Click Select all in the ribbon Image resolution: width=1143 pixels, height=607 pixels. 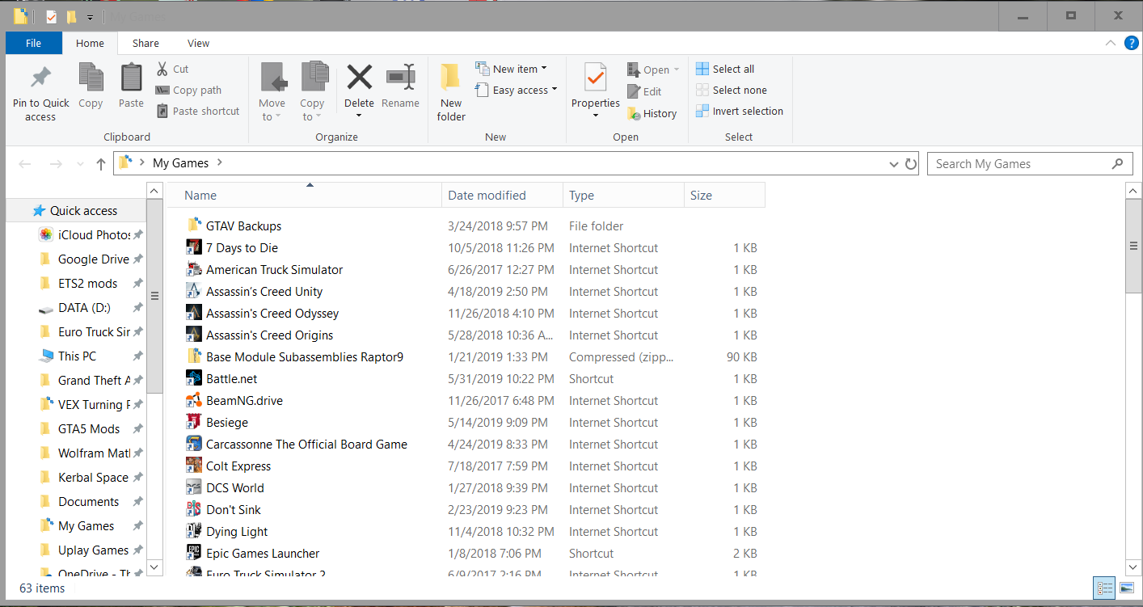click(x=725, y=70)
